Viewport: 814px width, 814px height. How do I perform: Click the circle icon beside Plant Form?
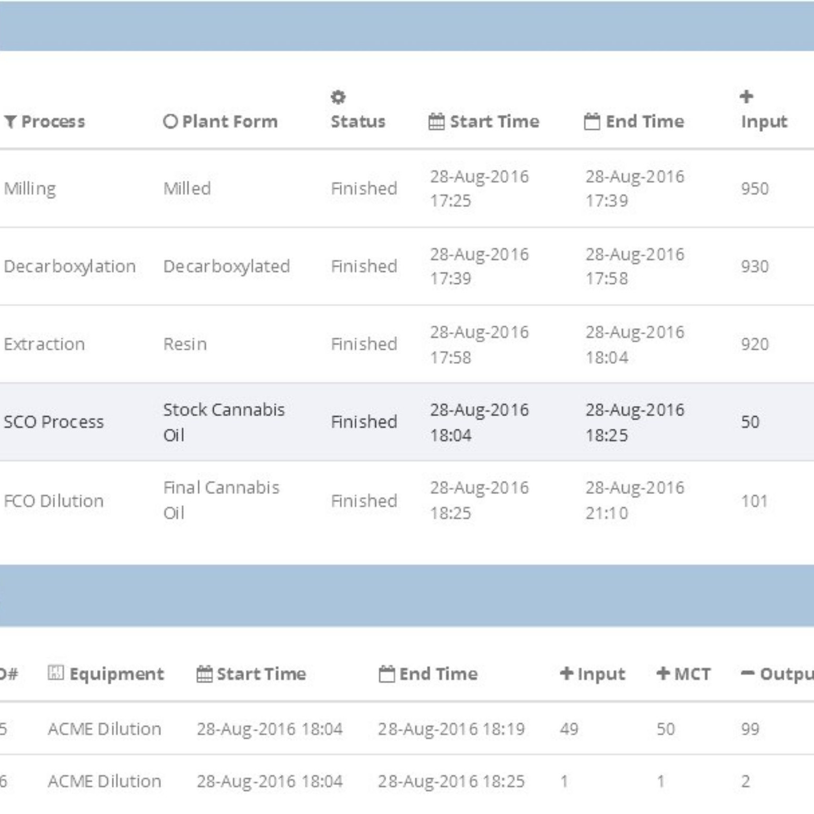(x=170, y=122)
